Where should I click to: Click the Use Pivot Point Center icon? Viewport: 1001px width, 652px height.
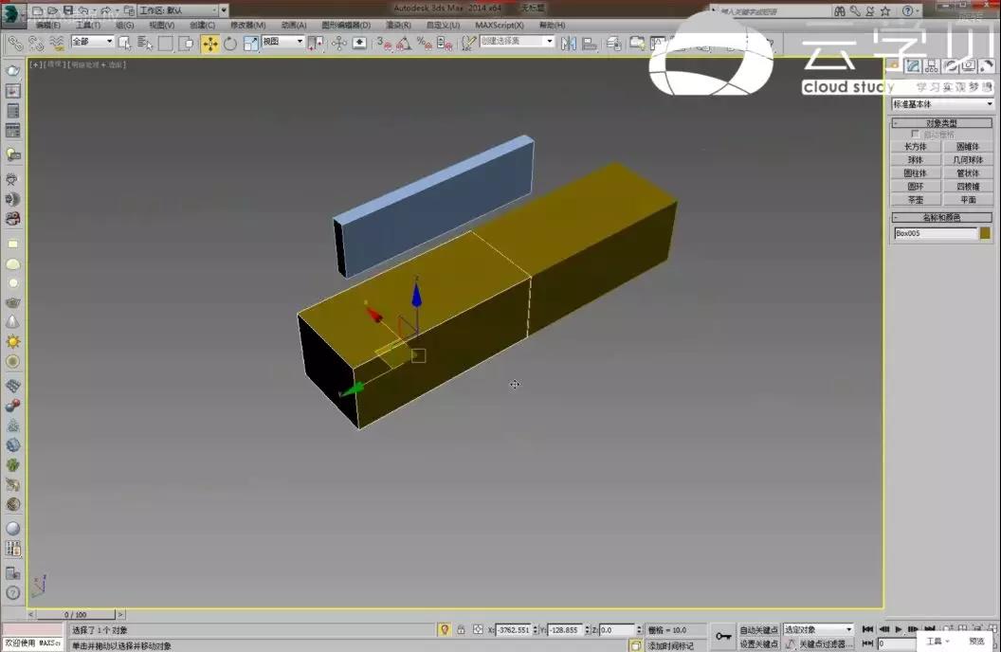pos(316,44)
